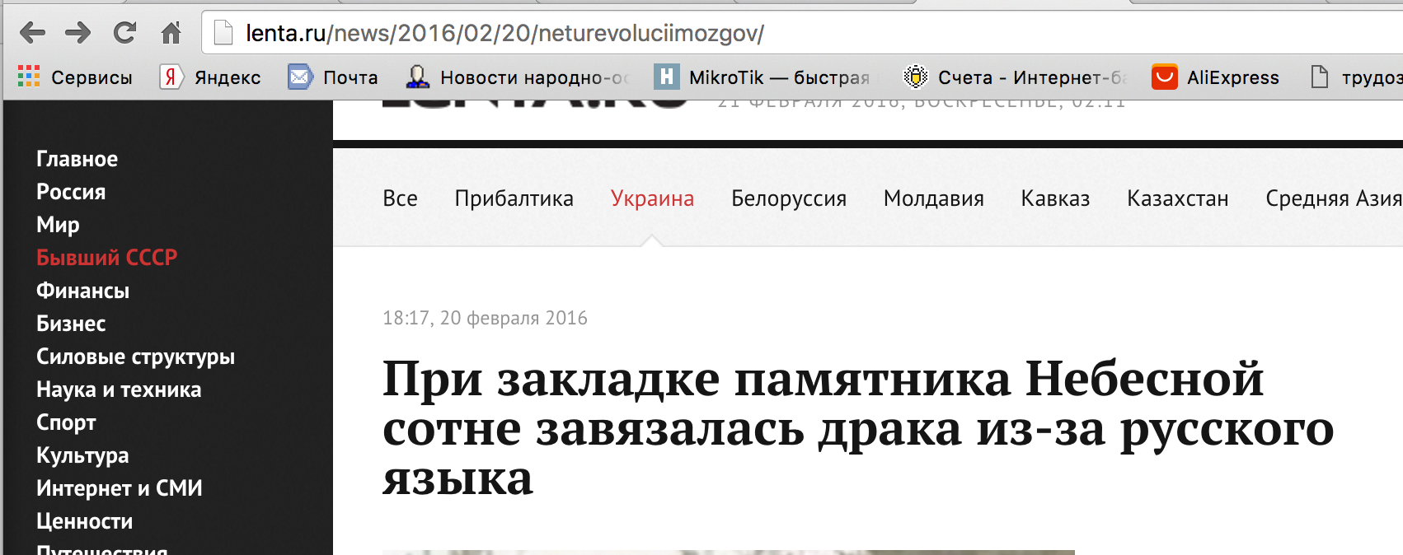
Task: Click the article timestamp 18:17, 20 февраля 2016
Action: pos(485,318)
